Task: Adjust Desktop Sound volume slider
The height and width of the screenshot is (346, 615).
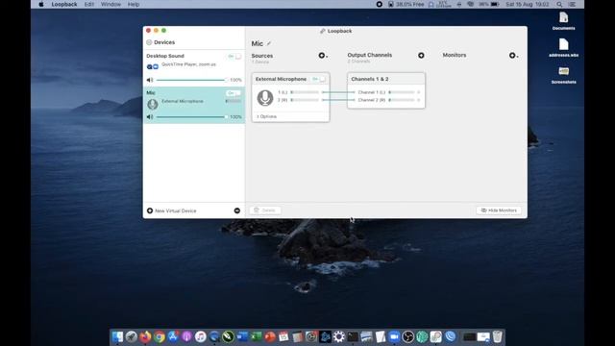Action: click(191, 80)
